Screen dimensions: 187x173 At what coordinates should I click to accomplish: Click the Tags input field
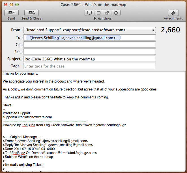[x=89, y=66]
